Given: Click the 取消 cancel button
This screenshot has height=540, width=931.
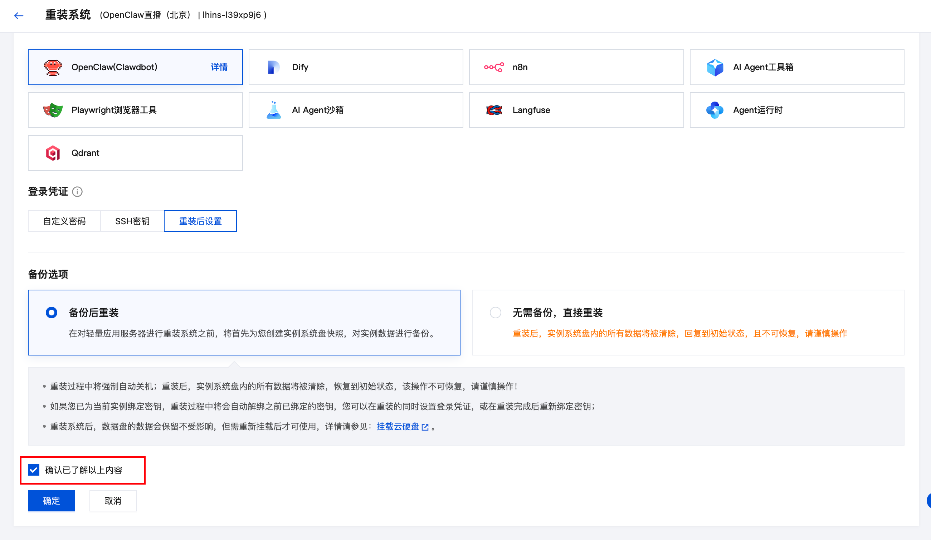Looking at the screenshot, I should pyautogui.click(x=113, y=500).
